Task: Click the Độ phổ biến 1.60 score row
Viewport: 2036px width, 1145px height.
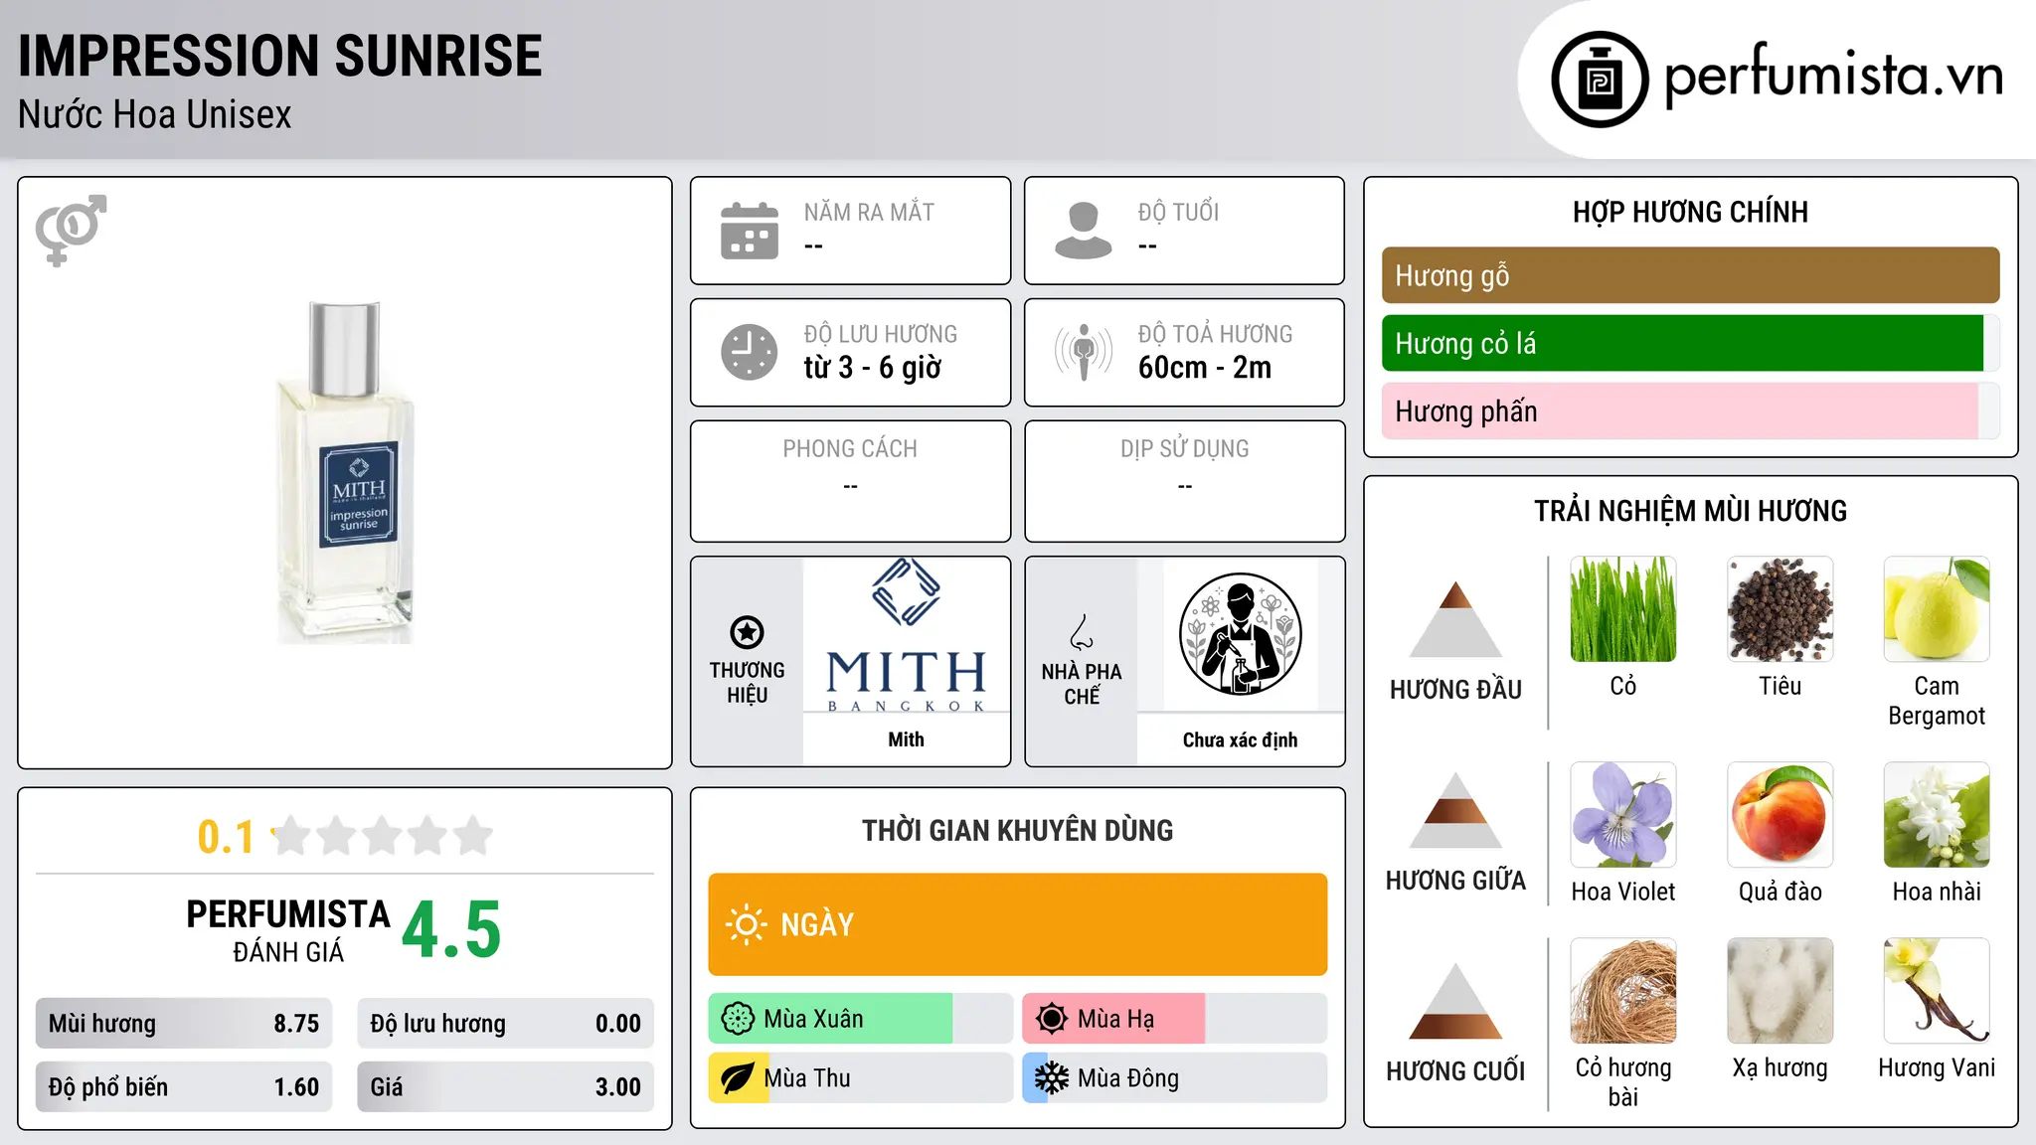Action: coord(184,1087)
